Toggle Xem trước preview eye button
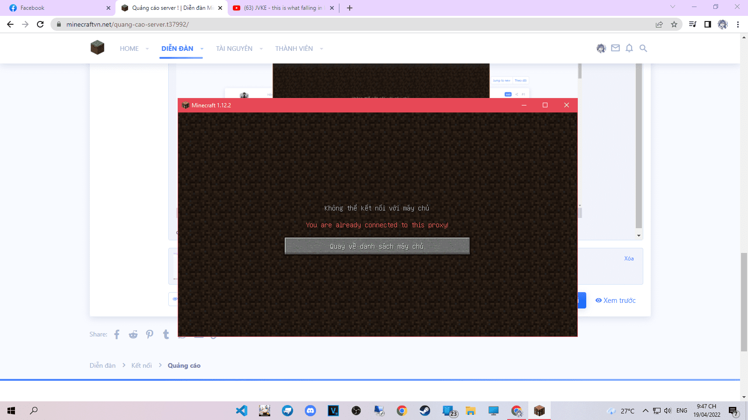Viewport: 748px width, 420px height. (x=615, y=301)
